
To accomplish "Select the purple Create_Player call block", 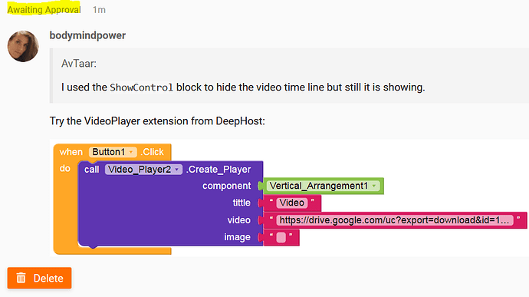I will pyautogui.click(x=170, y=203).
